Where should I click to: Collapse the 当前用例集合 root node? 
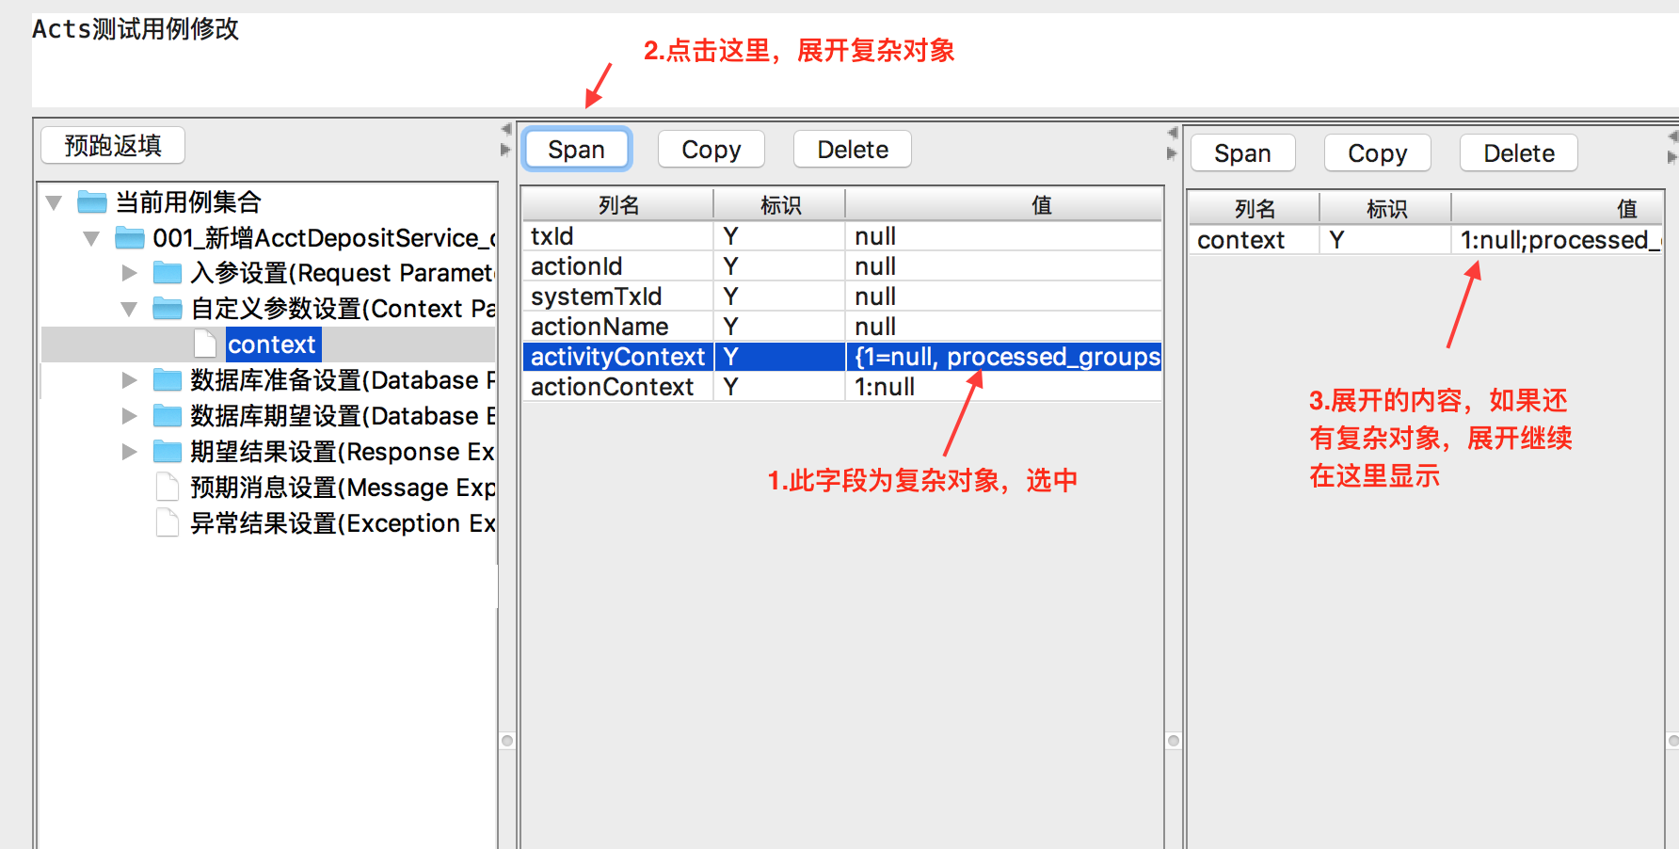55,202
